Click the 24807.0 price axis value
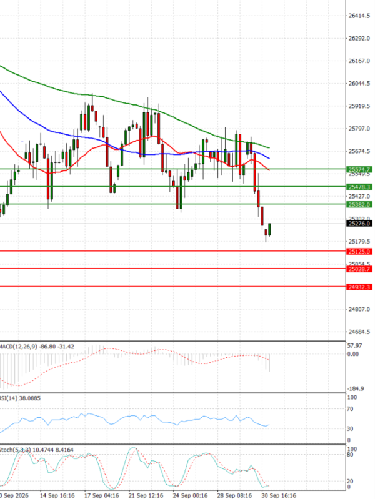 pos(359,309)
